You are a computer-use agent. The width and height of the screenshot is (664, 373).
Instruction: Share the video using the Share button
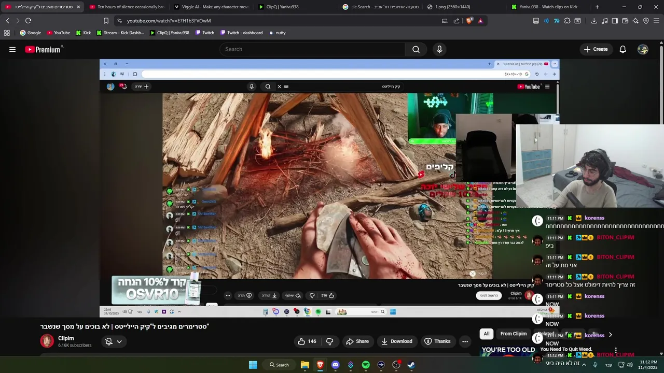pyautogui.click(x=357, y=341)
